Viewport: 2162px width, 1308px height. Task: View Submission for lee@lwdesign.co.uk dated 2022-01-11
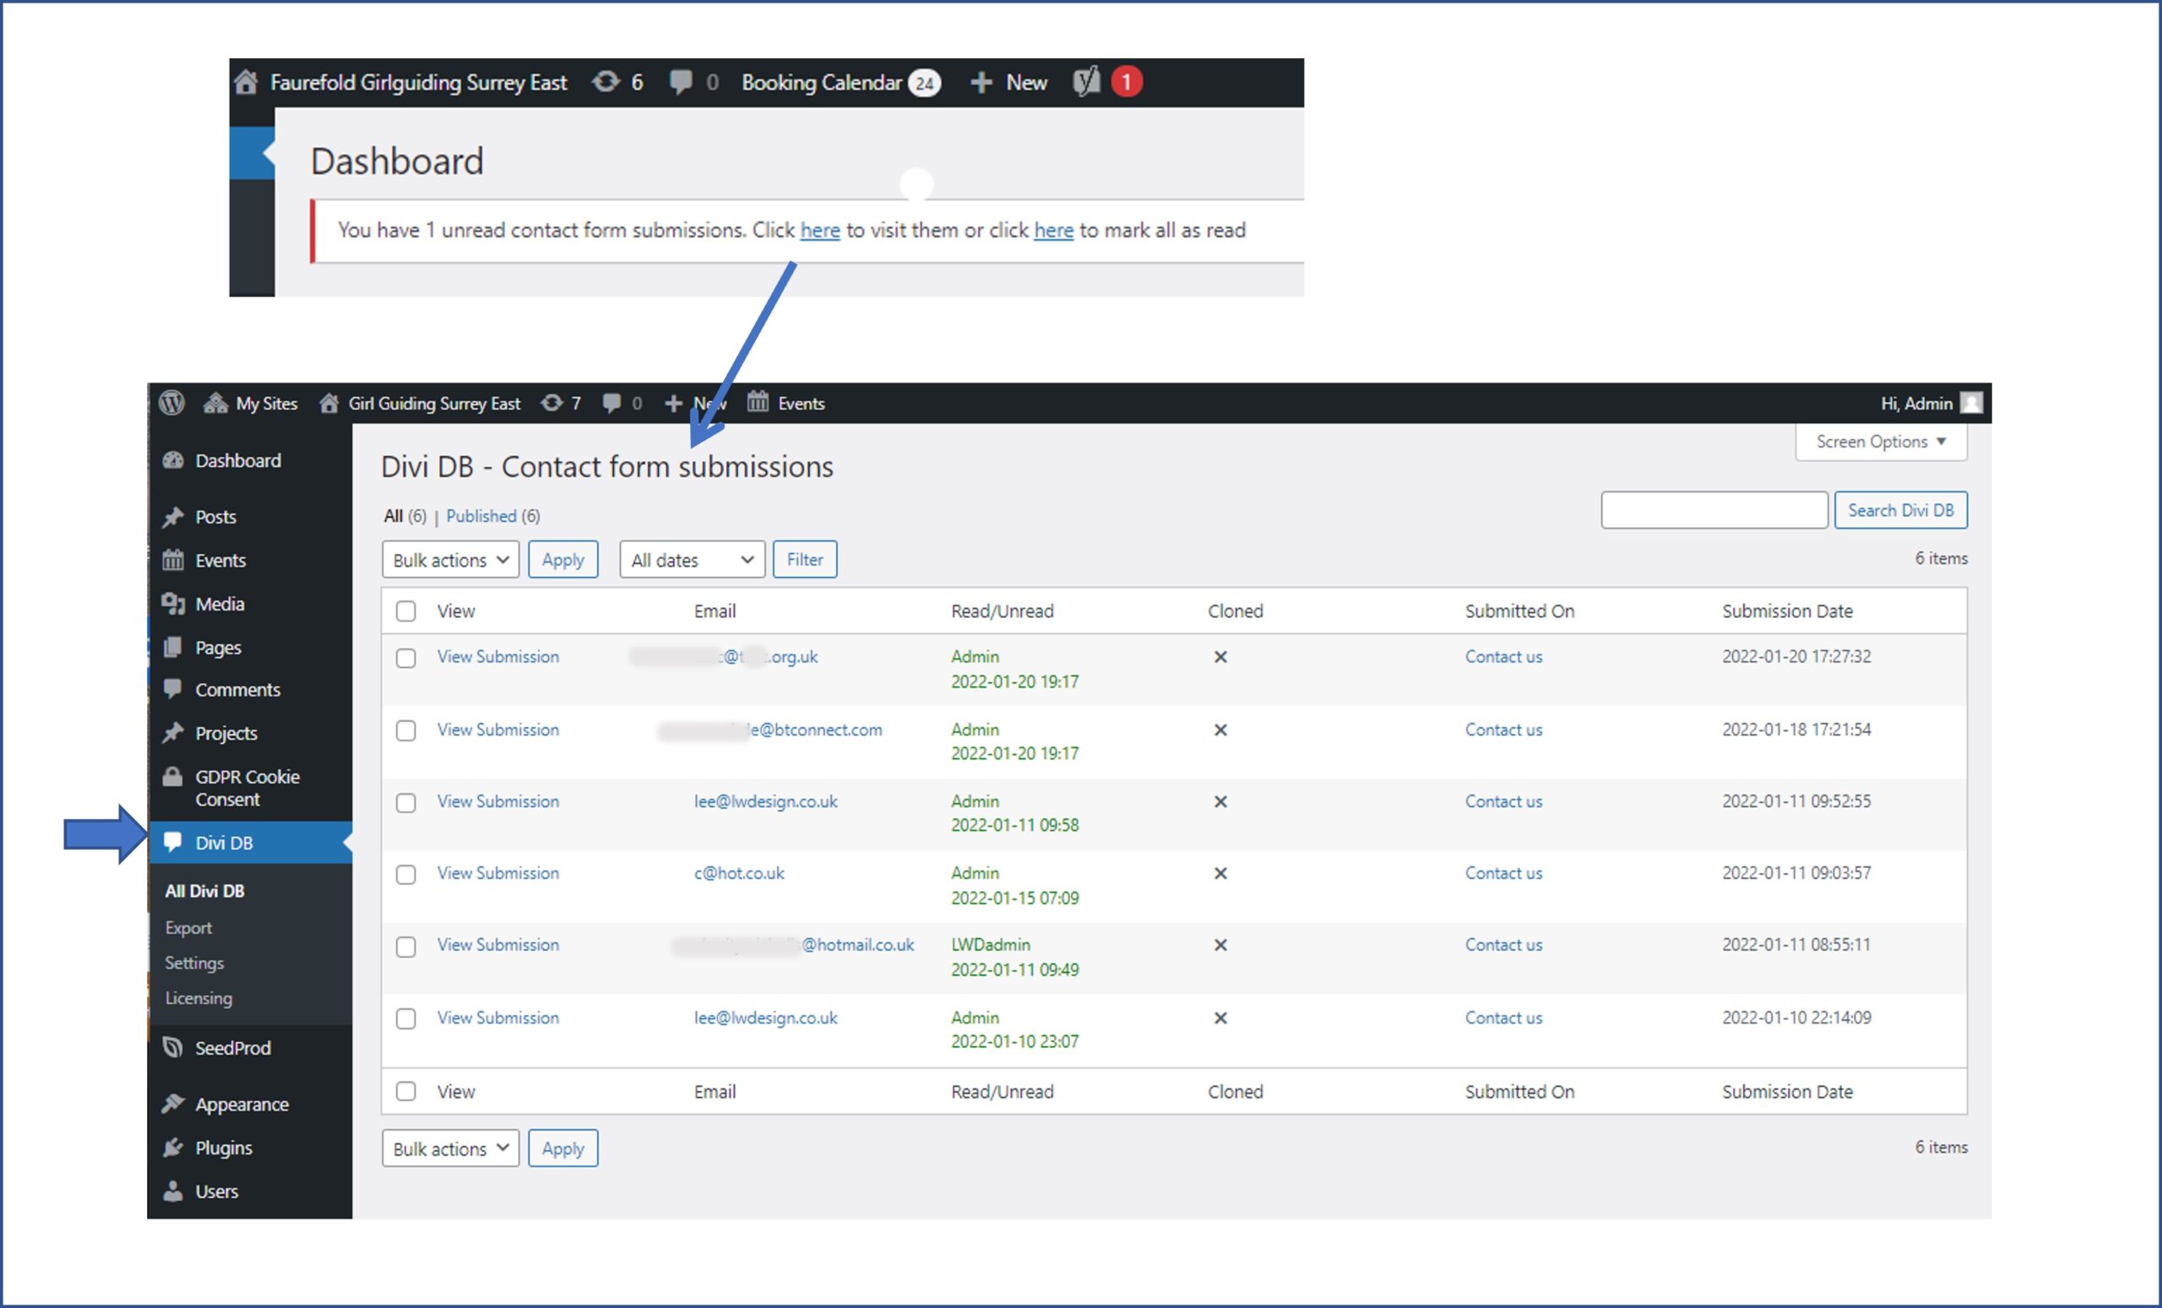(x=497, y=801)
